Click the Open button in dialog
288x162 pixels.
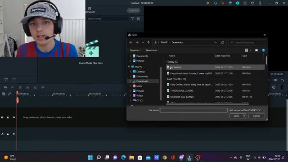pos(236,116)
